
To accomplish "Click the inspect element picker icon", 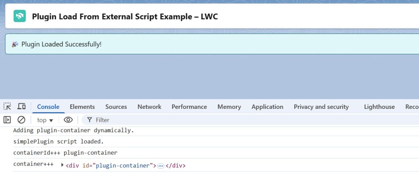I will pyautogui.click(x=7, y=106).
